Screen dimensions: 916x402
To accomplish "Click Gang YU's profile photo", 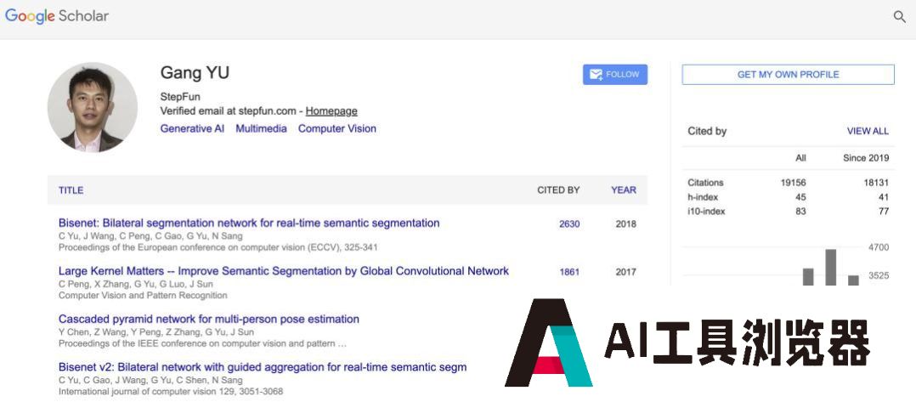I will pos(93,107).
